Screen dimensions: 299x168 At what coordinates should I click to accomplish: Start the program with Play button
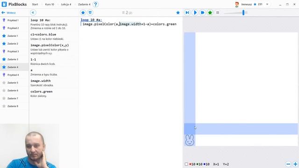tap(195, 13)
